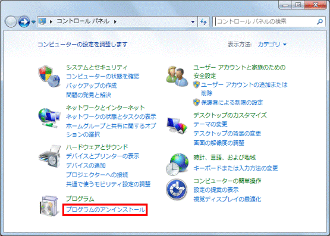Open the Programs disc box icon
Screen dimensions: 330x236
point(49,206)
